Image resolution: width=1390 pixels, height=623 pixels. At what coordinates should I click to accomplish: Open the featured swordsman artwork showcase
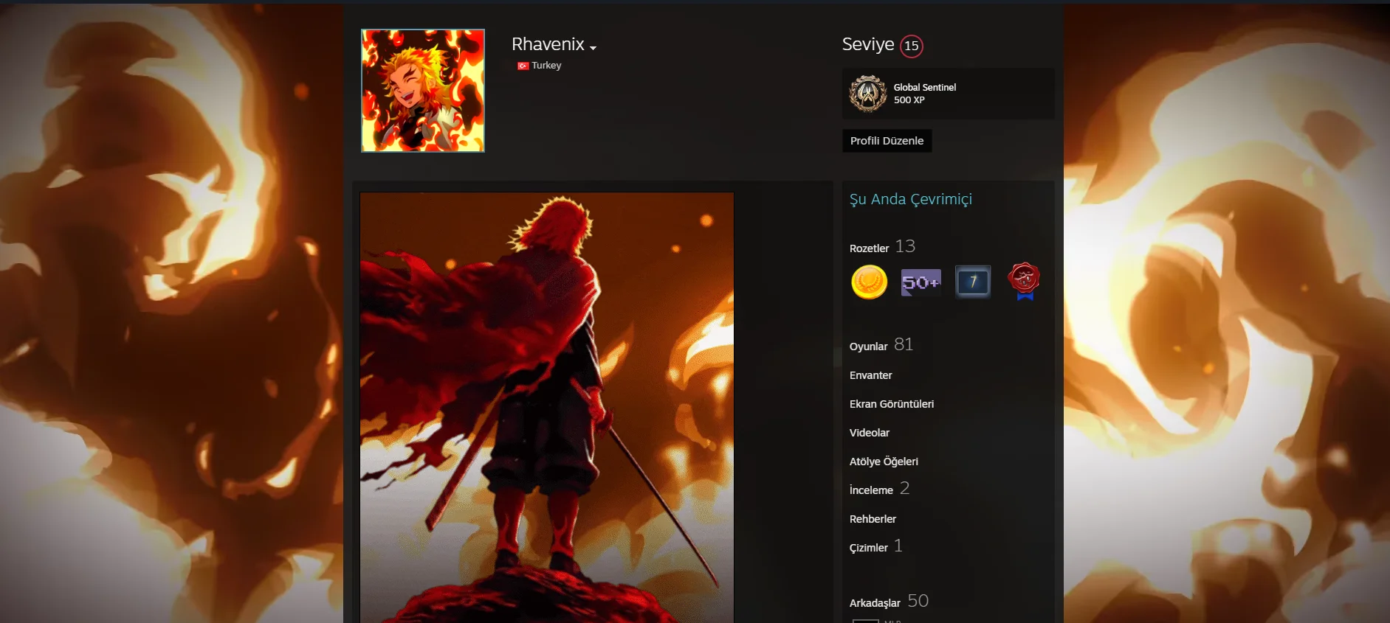click(547, 408)
